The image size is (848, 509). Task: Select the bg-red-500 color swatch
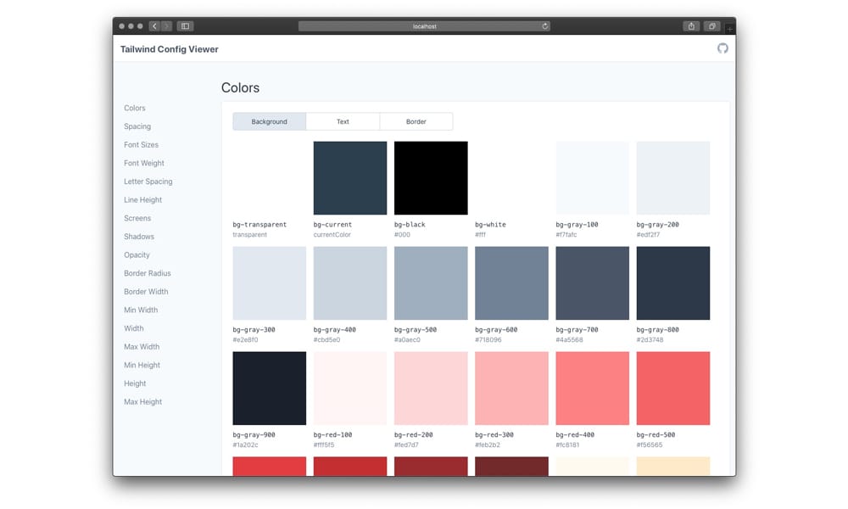(673, 389)
